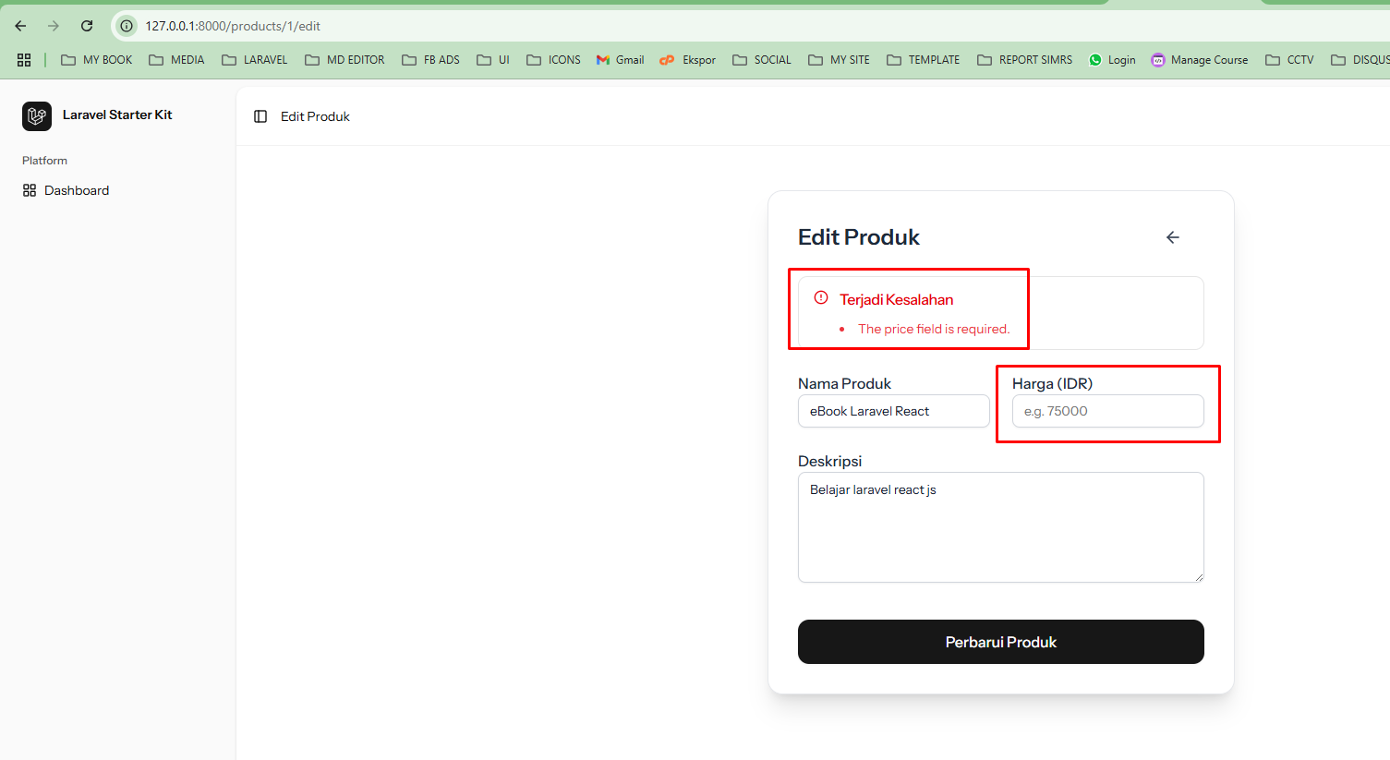Toggle the sidebar with the panel icon near Edit Produk
Image resolution: width=1390 pixels, height=760 pixels.
tap(260, 115)
